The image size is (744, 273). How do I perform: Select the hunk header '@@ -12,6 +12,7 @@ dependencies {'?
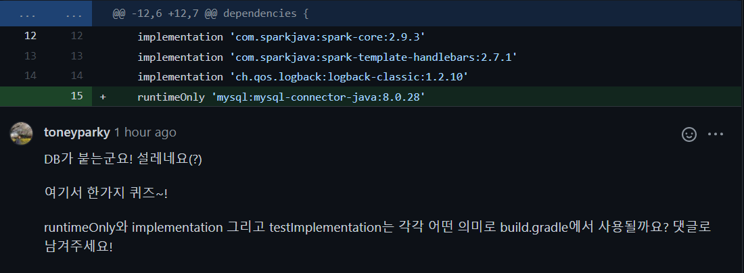pyautogui.click(x=210, y=14)
